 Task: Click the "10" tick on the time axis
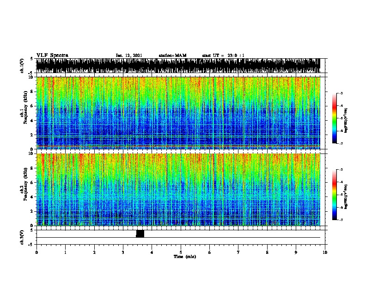click(325, 252)
